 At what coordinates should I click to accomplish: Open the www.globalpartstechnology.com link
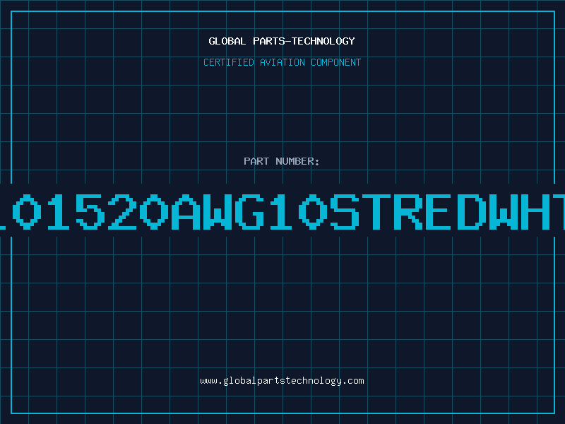pos(282,381)
